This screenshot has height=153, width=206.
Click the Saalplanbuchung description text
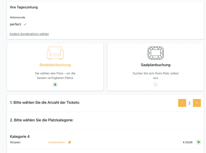pyautogui.click(x=156, y=75)
